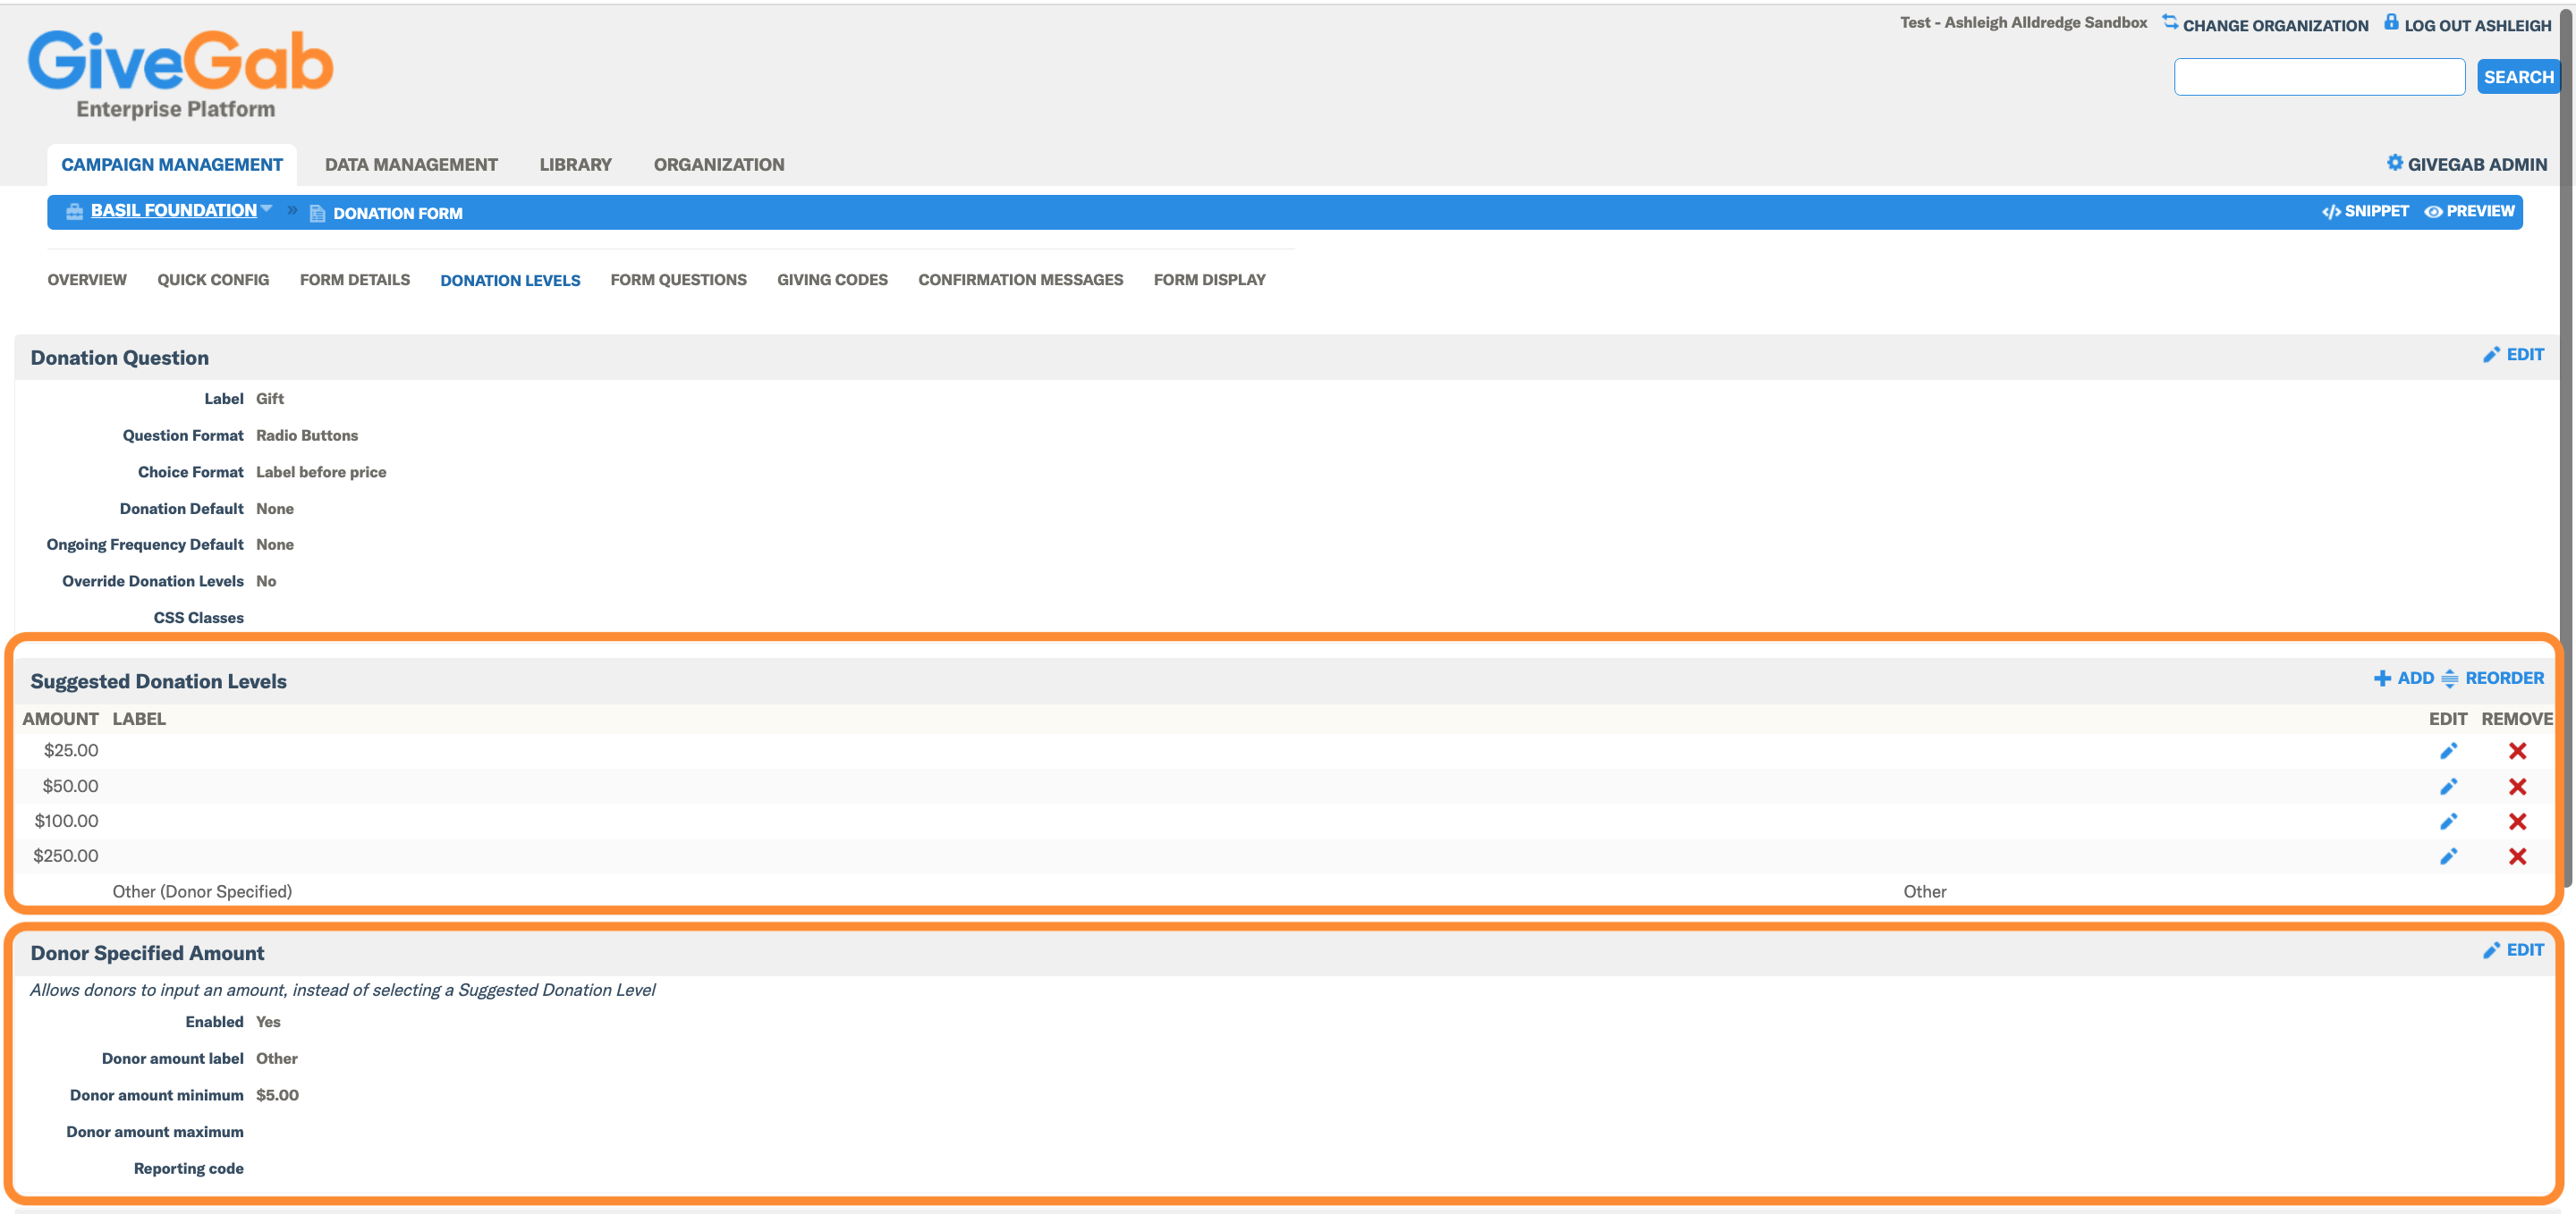Click the $25.00 amount cell
This screenshot has height=1214, width=2576.
(71, 750)
